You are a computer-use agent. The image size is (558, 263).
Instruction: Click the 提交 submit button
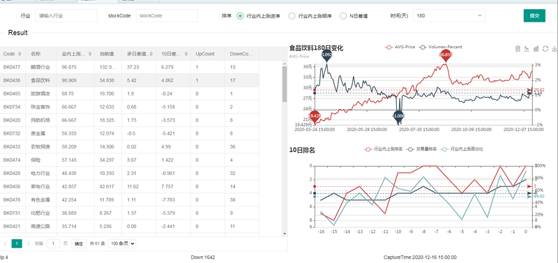[x=534, y=15]
